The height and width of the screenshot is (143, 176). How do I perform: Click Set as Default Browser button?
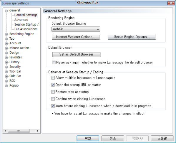[x=76, y=54]
